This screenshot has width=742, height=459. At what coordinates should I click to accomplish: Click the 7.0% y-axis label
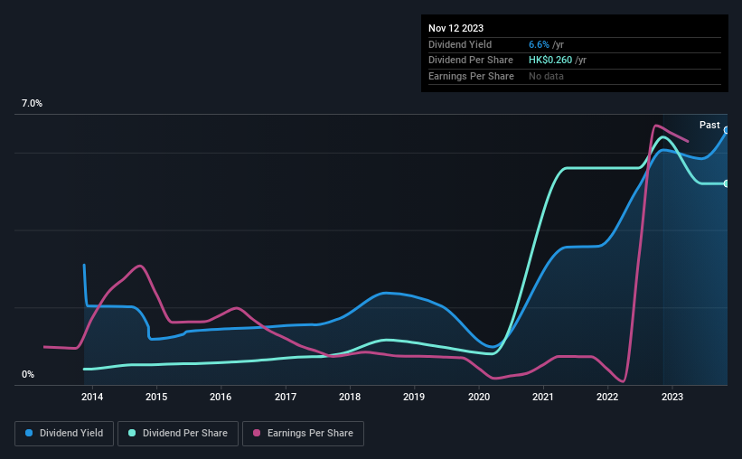(32, 104)
